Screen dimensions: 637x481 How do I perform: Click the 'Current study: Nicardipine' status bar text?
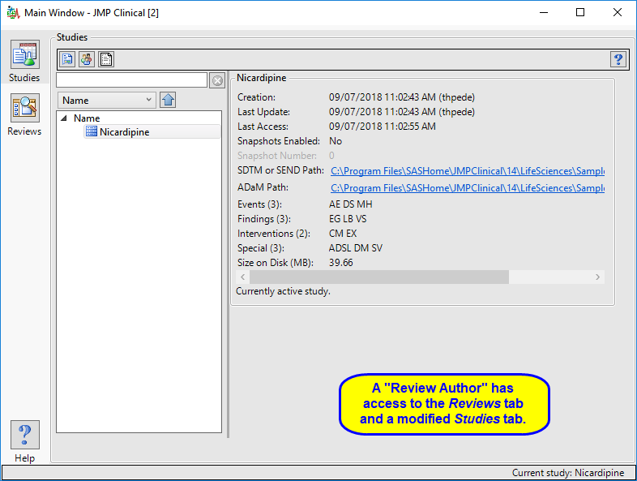[568, 473]
